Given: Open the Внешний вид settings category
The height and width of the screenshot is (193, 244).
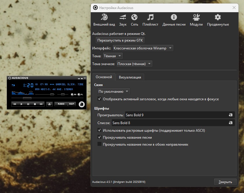Looking at the screenshot, I should tap(104, 20).
